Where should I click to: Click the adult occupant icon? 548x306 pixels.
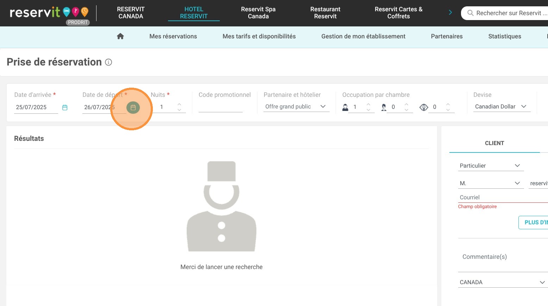[x=345, y=107]
